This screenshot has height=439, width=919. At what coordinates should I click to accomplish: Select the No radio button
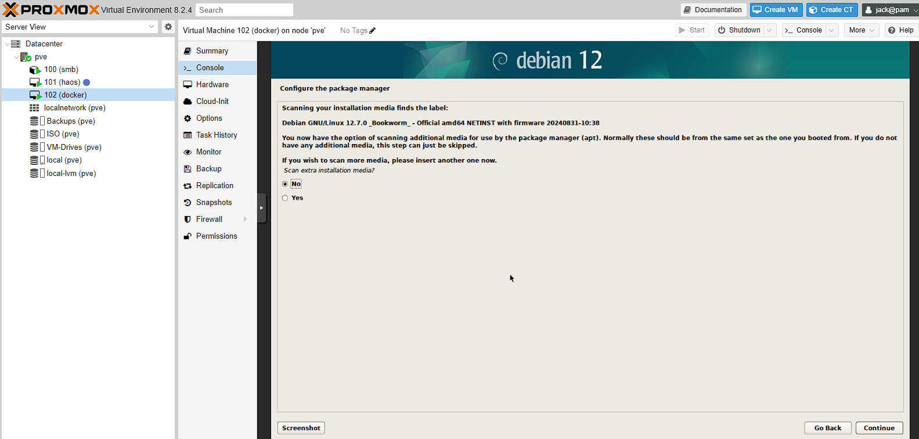285,184
